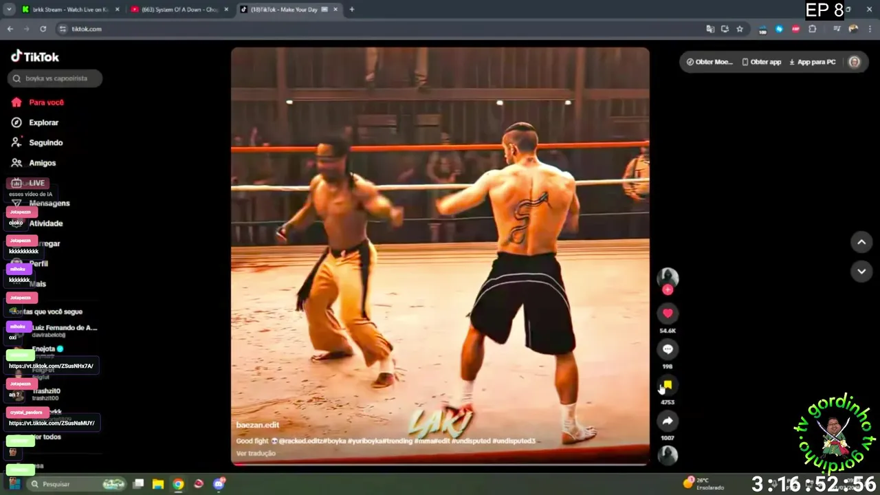This screenshot has width=880, height=495.
Task: Open File Explorer from the taskbar
Action: tap(158, 484)
